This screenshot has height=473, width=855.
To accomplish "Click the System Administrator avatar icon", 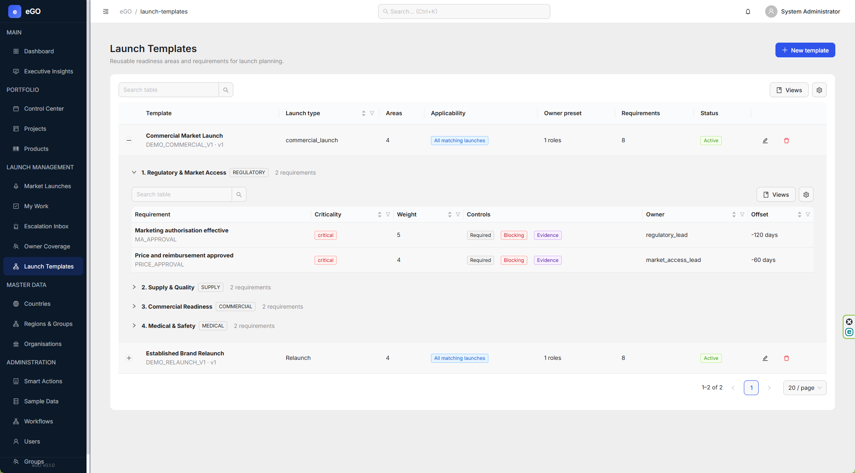I will 771,11.
